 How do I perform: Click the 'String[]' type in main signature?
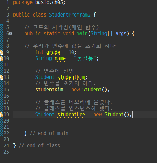(101, 34)
